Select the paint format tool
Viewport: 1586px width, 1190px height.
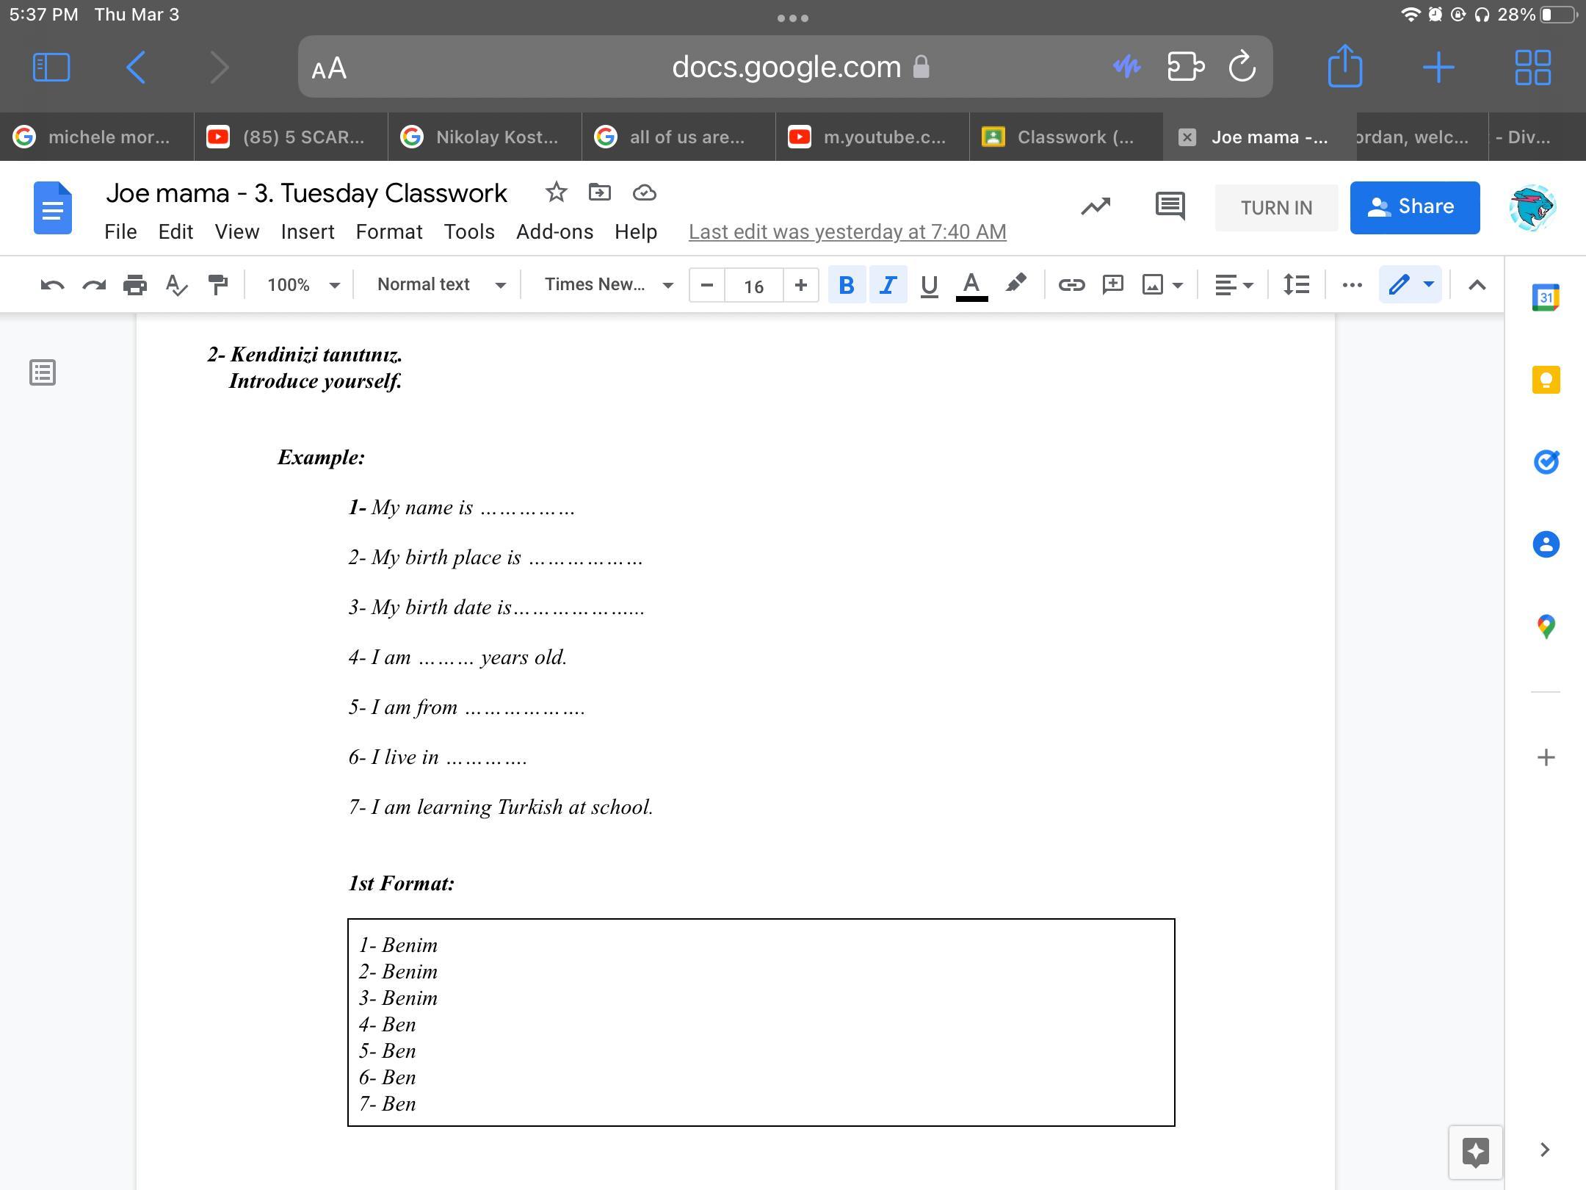pos(217,285)
